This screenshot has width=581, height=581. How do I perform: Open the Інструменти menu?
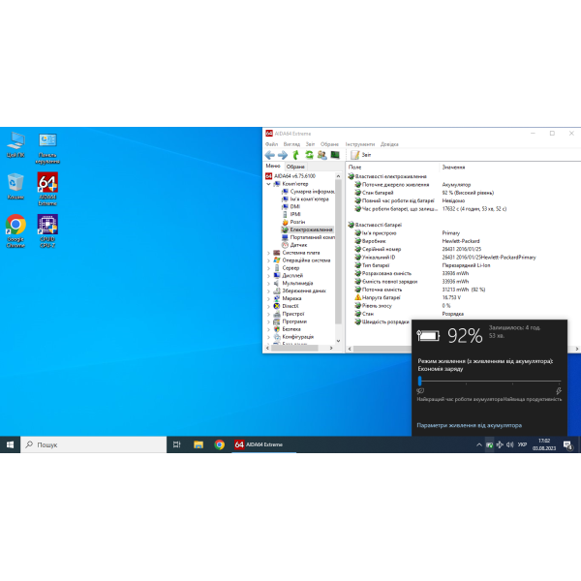(360, 144)
